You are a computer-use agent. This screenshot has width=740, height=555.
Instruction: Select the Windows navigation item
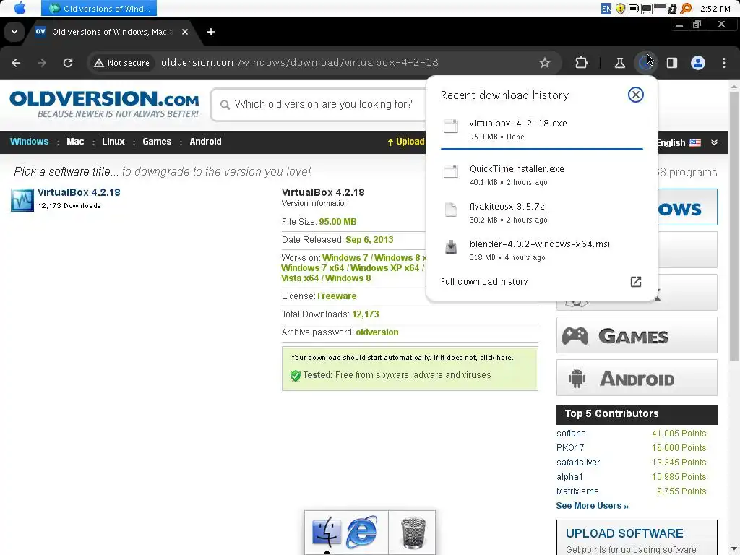(29, 142)
